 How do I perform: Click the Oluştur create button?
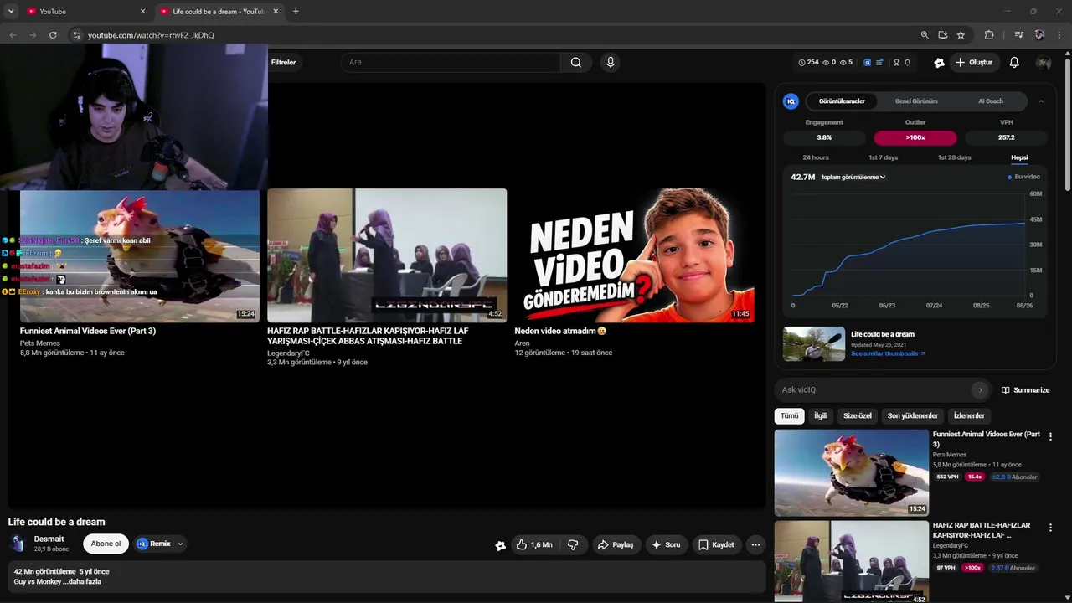974,62
